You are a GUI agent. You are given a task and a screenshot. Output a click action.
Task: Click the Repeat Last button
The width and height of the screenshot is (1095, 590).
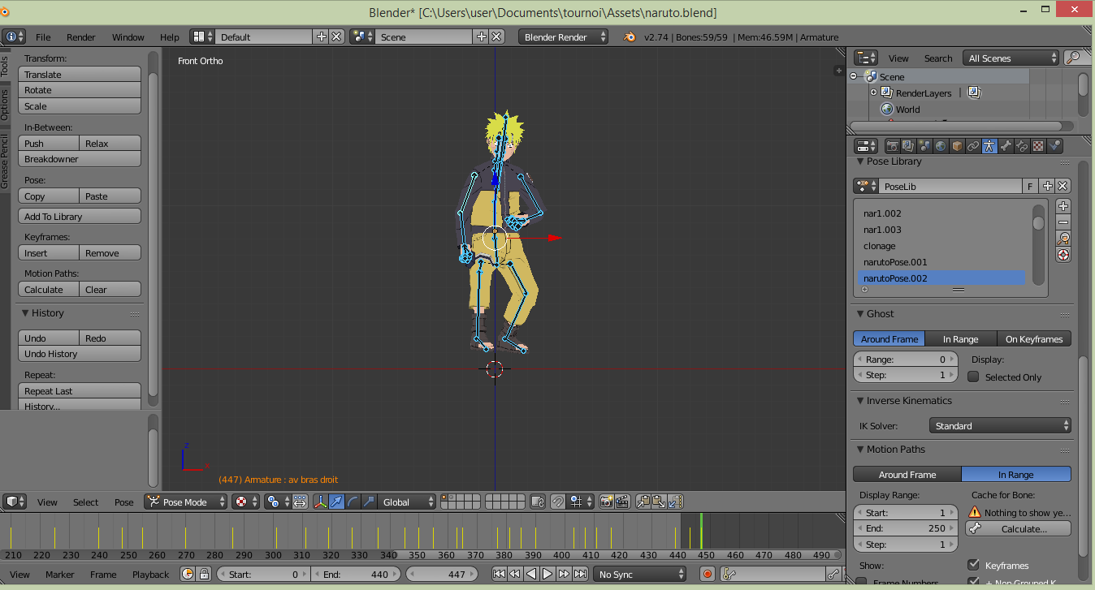[x=80, y=390]
